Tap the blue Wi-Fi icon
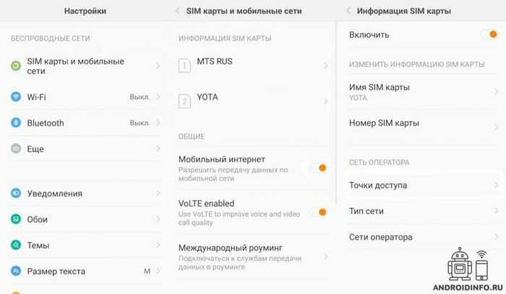 [16, 96]
